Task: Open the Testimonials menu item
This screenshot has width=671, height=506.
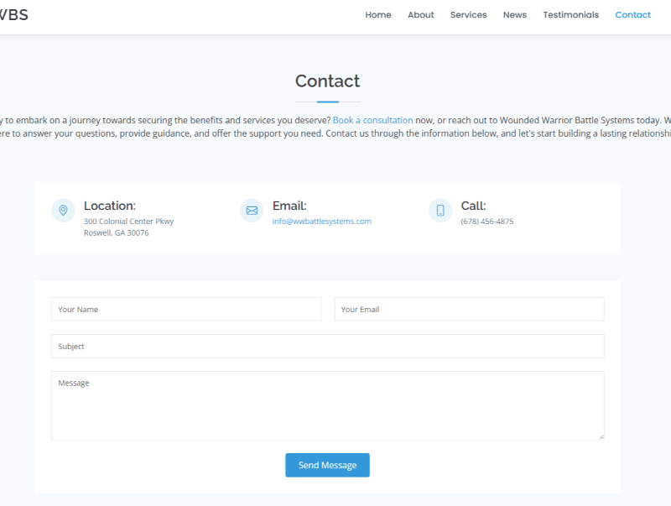Action: pyautogui.click(x=570, y=15)
